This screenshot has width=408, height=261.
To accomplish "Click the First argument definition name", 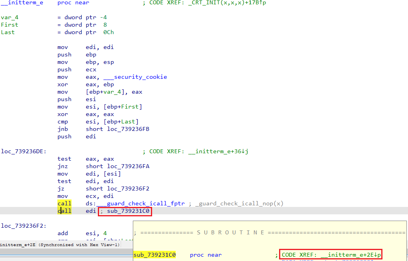I will pyautogui.click(x=9, y=25).
